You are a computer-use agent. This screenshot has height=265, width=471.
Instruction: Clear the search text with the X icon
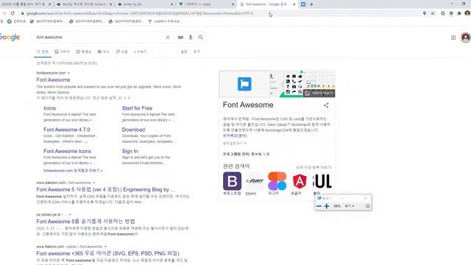(168, 38)
